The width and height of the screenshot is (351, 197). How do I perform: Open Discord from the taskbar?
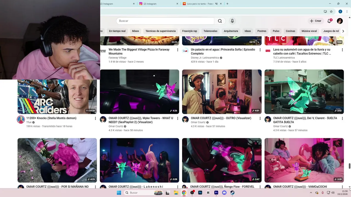(x=224, y=193)
